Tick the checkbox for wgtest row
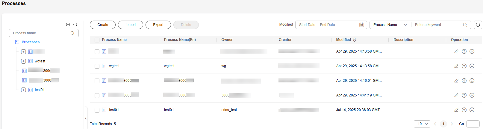Viewport: 483px width, 129px height. 97,66
